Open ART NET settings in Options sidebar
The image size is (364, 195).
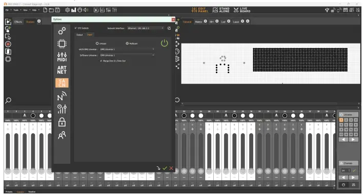point(62,70)
